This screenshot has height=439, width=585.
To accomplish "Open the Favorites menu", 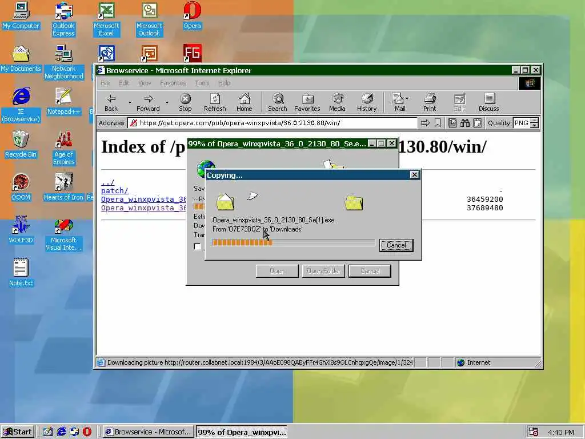I will point(173,83).
